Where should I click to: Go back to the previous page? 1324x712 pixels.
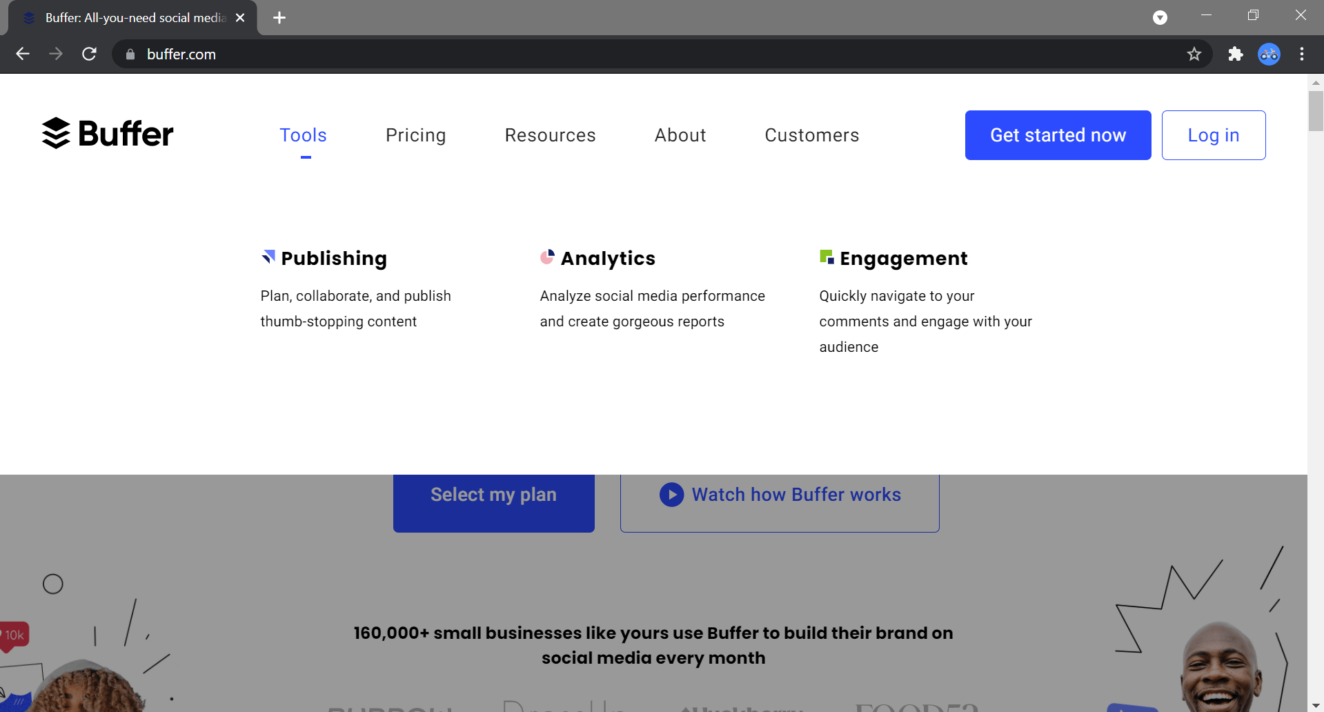tap(23, 54)
